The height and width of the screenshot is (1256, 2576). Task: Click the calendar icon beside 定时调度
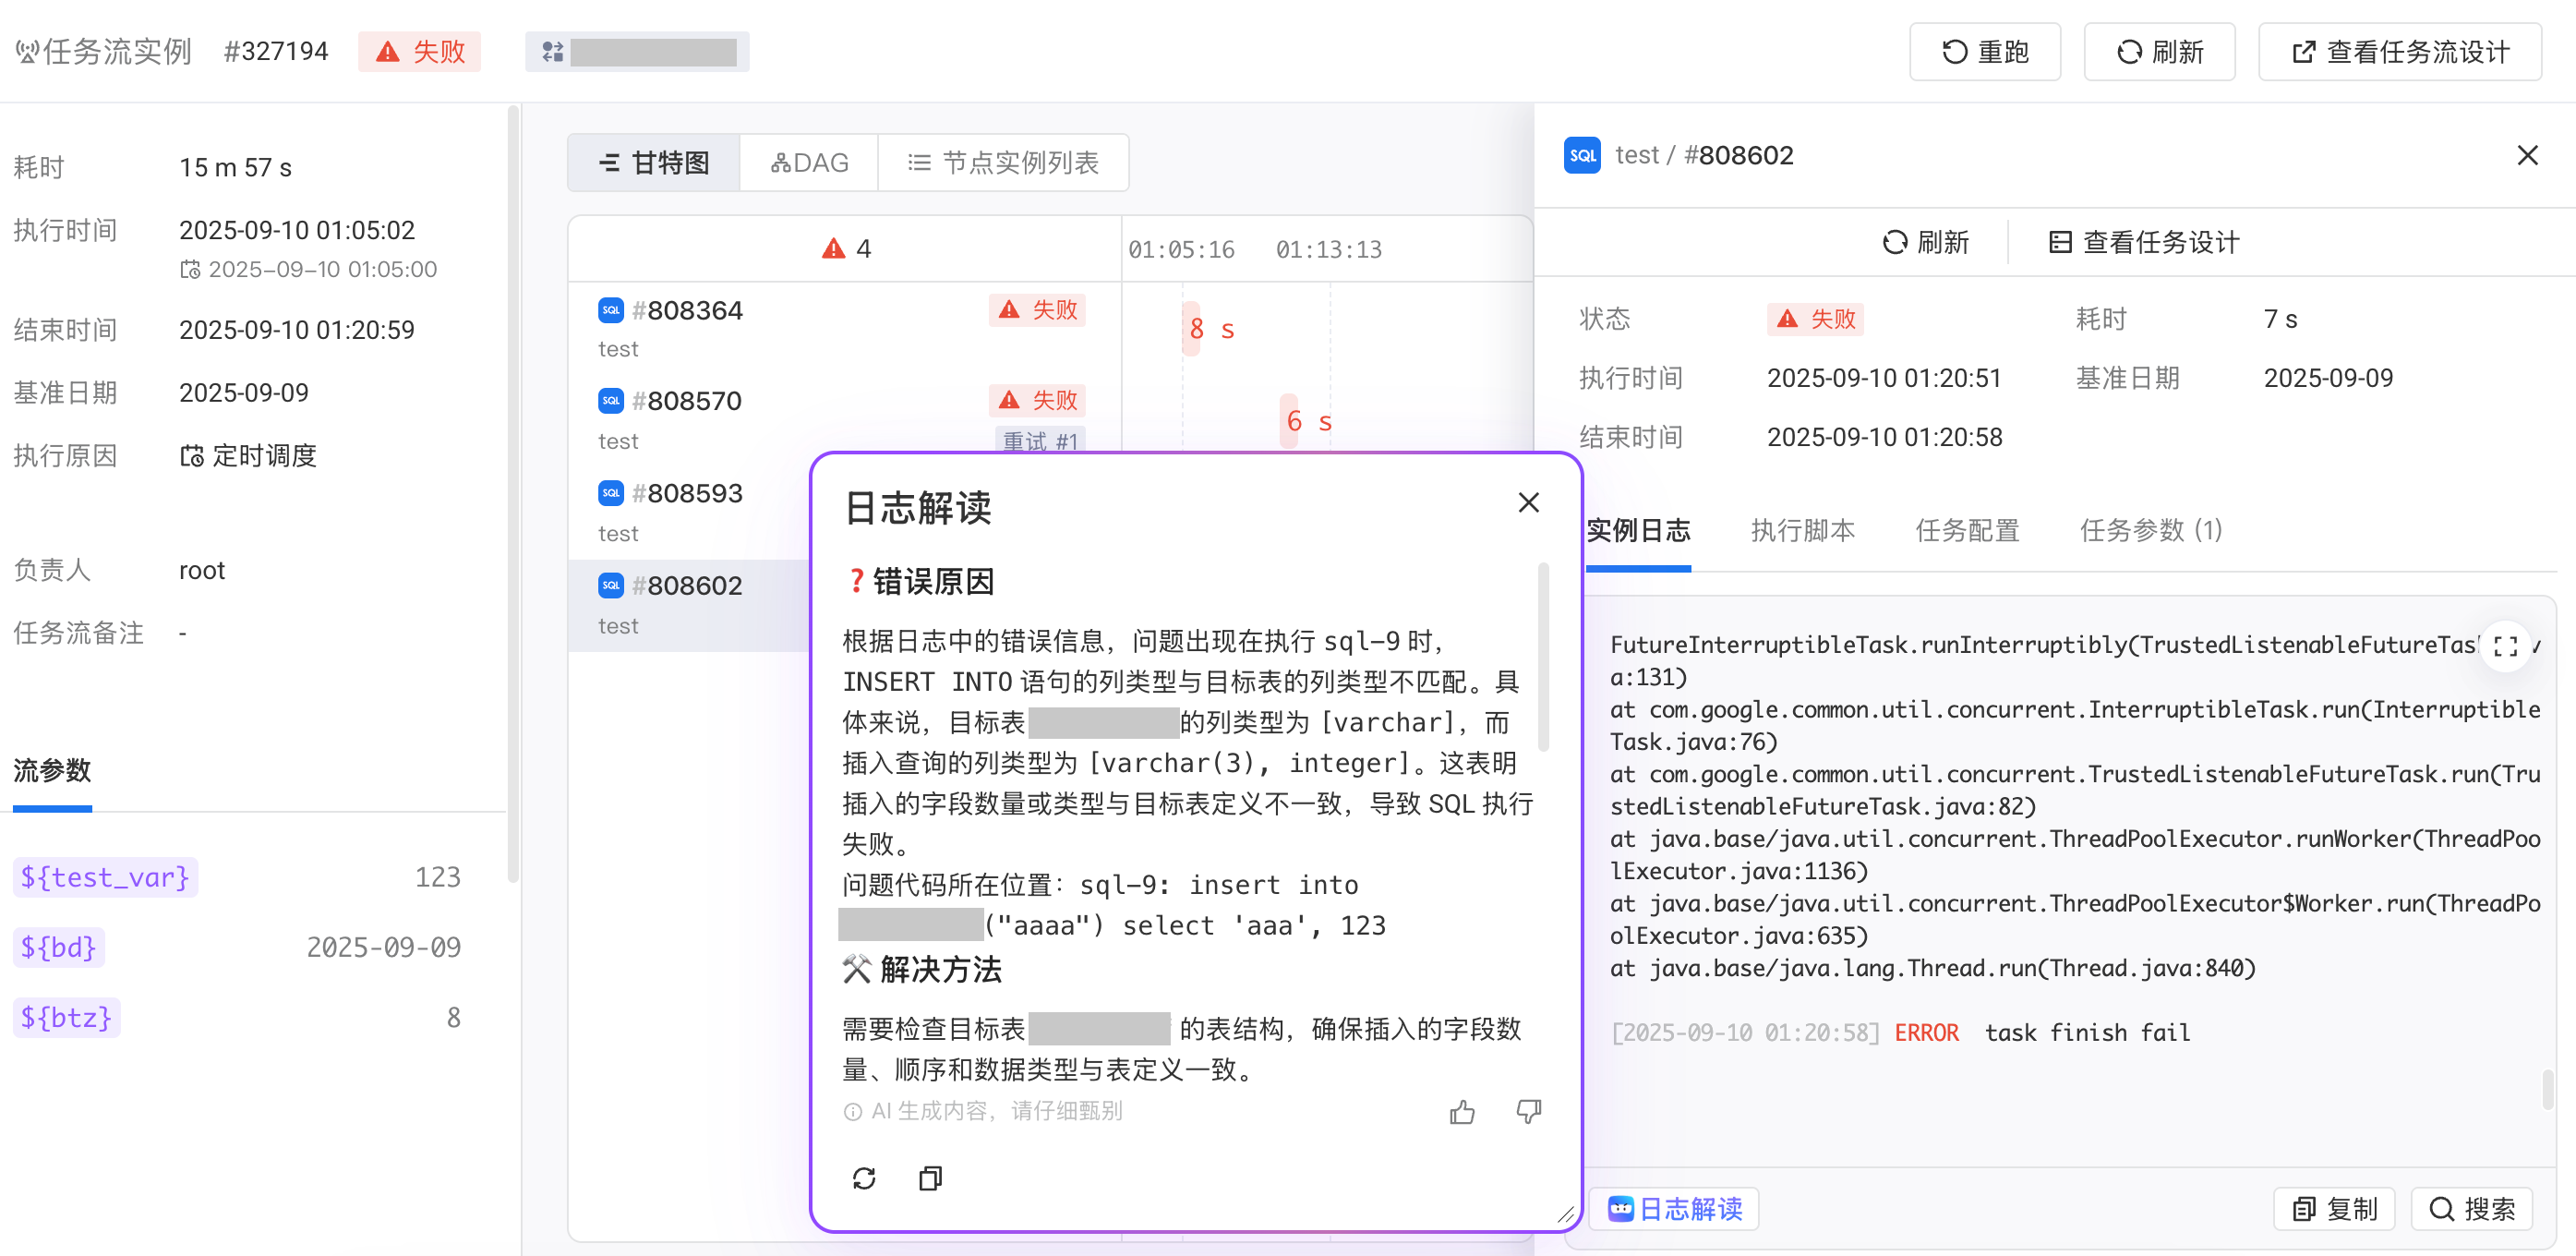pos(191,456)
